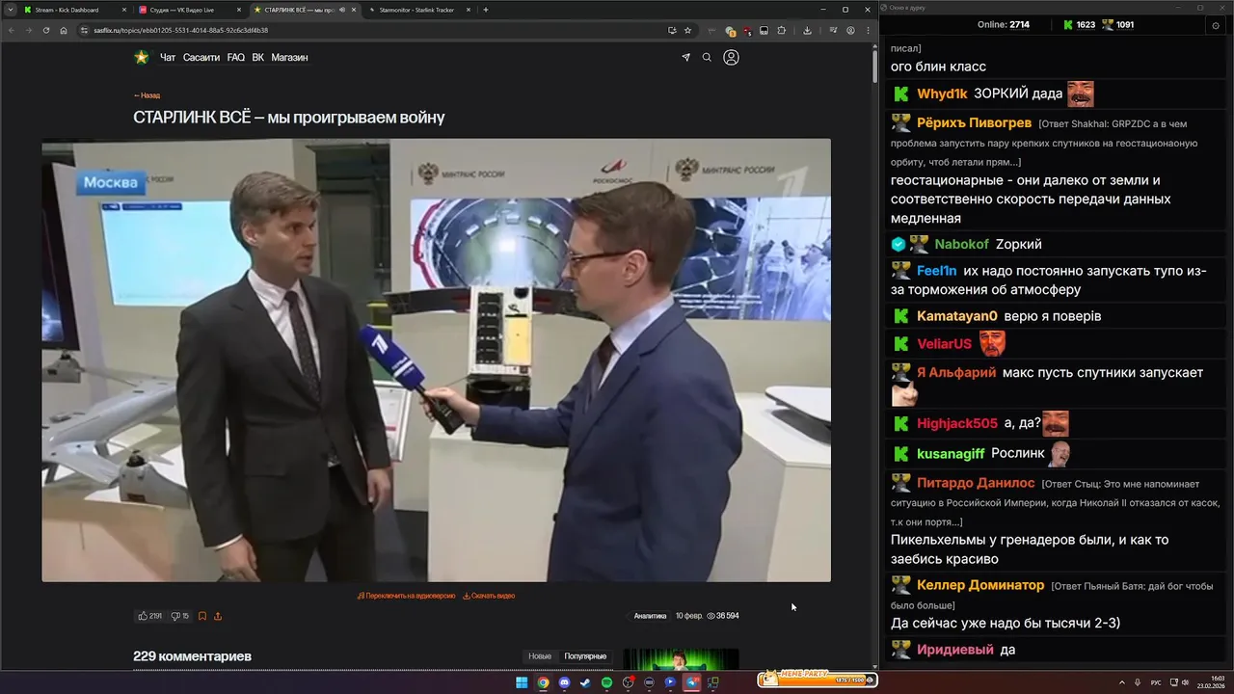The image size is (1234, 694).
Task: Click the ← Назад link
Action: [147, 95]
